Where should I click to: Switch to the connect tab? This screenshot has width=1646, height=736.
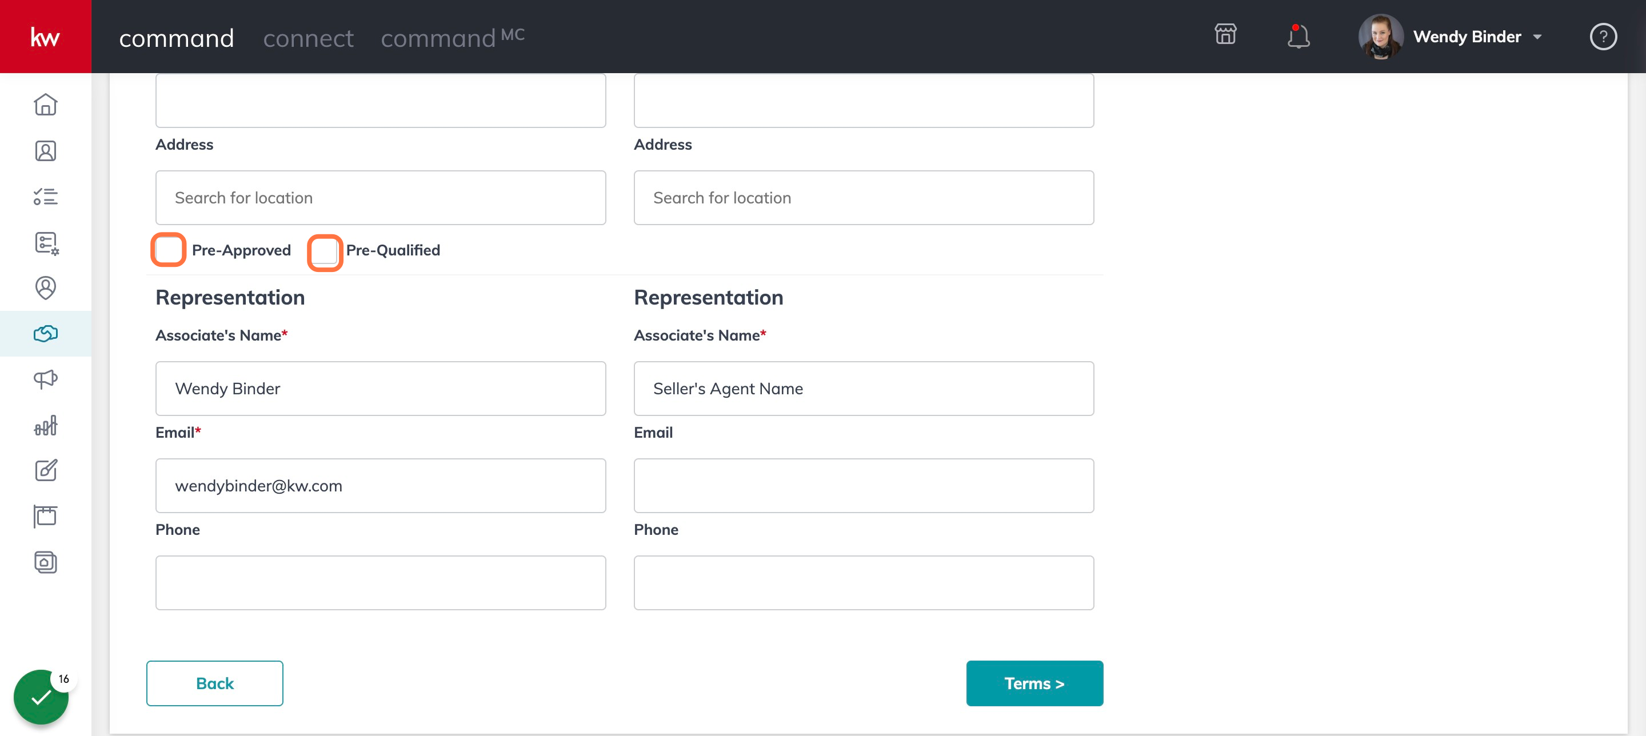pyautogui.click(x=308, y=38)
